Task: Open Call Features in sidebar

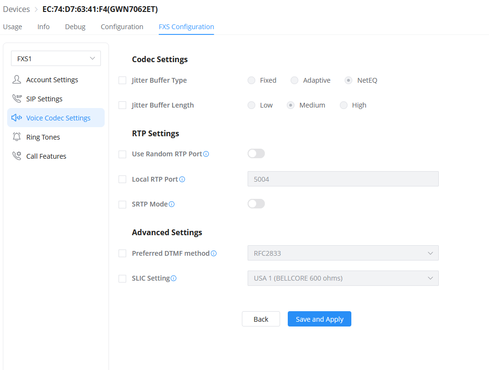Action: [56, 156]
